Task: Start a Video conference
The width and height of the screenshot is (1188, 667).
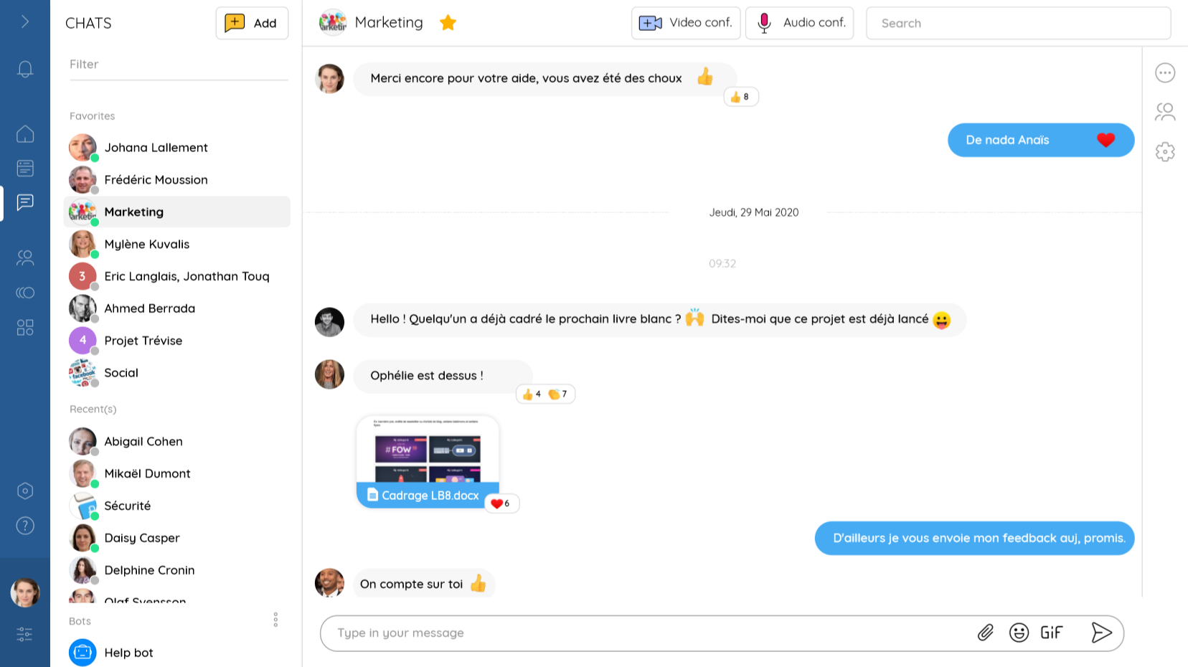Action: click(685, 22)
